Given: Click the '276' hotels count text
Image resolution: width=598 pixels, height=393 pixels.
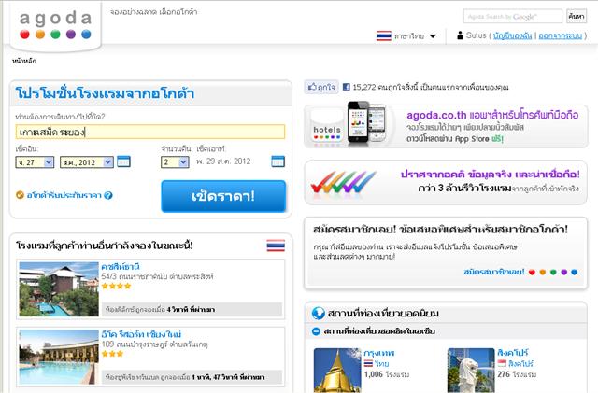Looking at the screenshot, I should (504, 374).
